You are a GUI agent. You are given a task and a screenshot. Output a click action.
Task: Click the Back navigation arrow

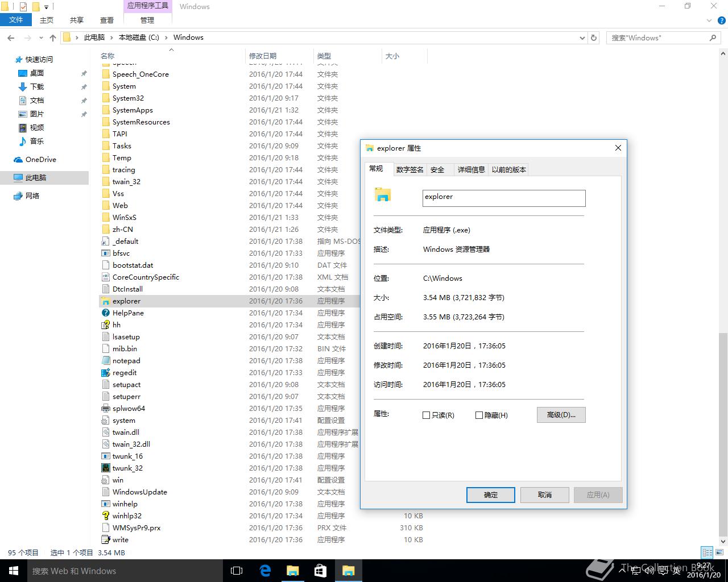point(11,38)
